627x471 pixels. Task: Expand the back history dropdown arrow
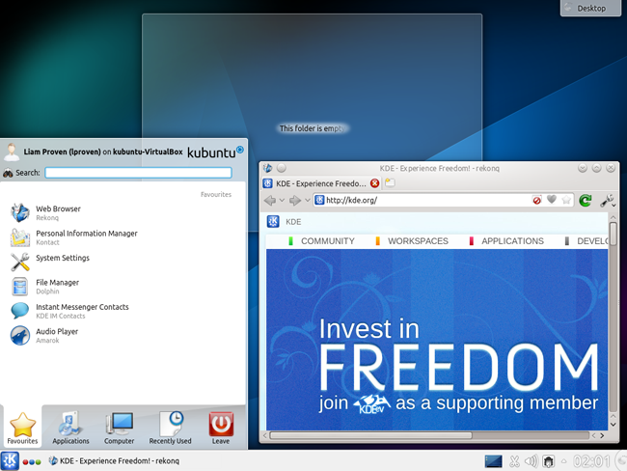tap(282, 200)
